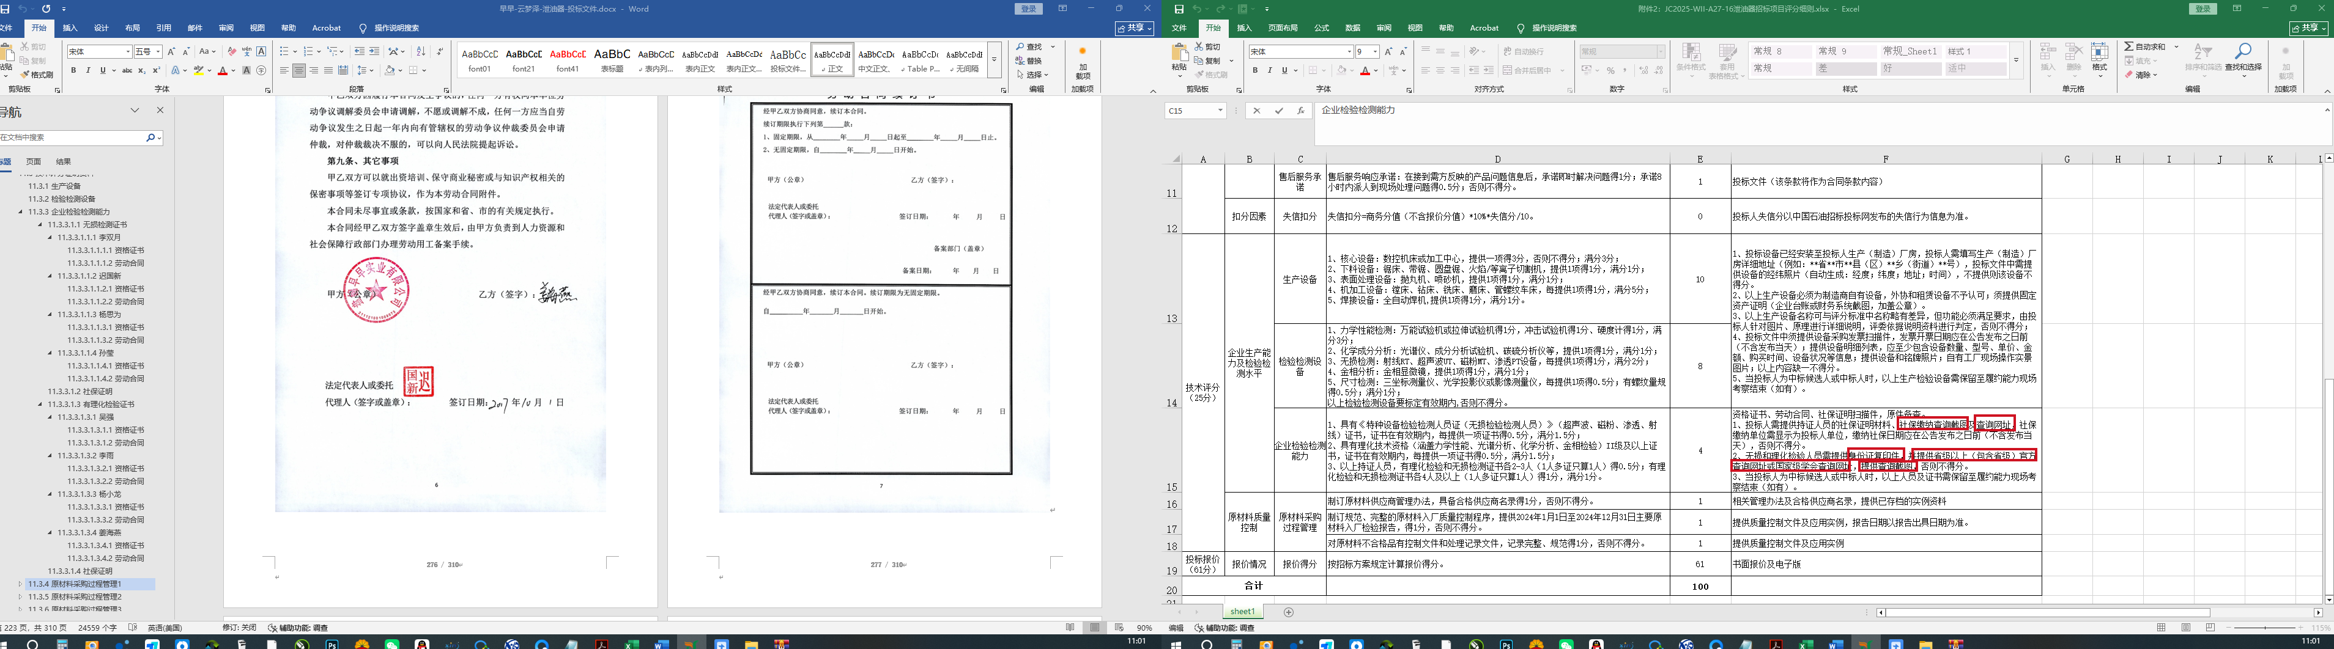Image resolution: width=2334 pixels, height=649 pixels.
Task: Select Word text highlight color button
Action: coord(198,71)
